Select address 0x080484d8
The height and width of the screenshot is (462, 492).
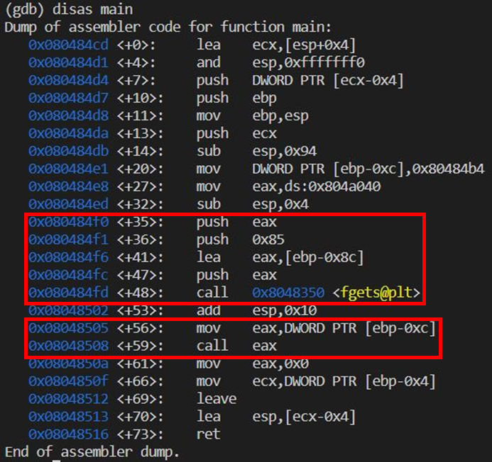[x=68, y=115]
